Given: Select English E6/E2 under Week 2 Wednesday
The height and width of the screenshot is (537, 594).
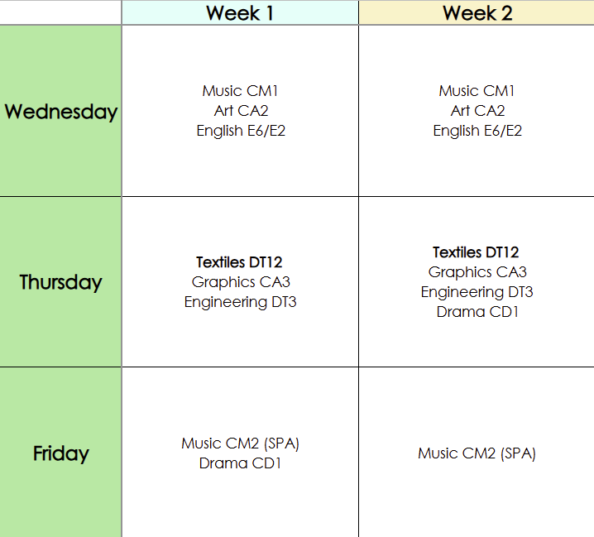Looking at the screenshot, I should (x=477, y=131).
